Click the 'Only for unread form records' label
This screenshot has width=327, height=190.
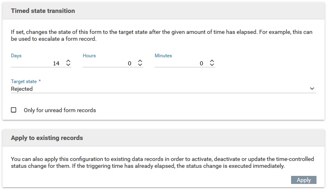click(60, 110)
